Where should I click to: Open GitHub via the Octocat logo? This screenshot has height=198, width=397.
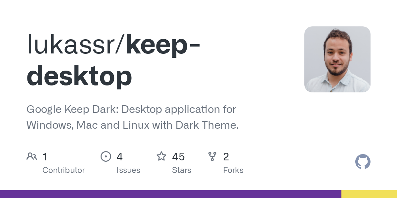(x=363, y=162)
